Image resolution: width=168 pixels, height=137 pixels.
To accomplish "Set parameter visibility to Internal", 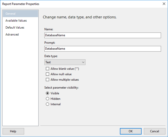I will pyautogui.click(x=47, y=104).
